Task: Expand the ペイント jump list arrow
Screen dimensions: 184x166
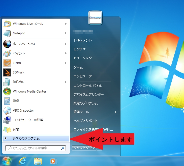Action: (x=66, y=53)
